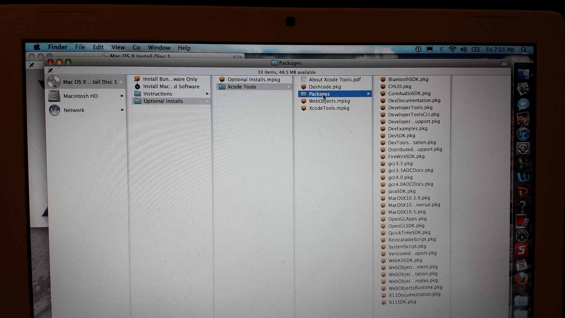
Task: Expand the Network item arrow
Action: (x=122, y=110)
